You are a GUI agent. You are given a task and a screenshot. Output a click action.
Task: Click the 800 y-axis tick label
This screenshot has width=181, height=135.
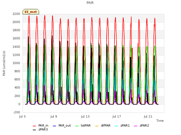[x=17, y=71]
